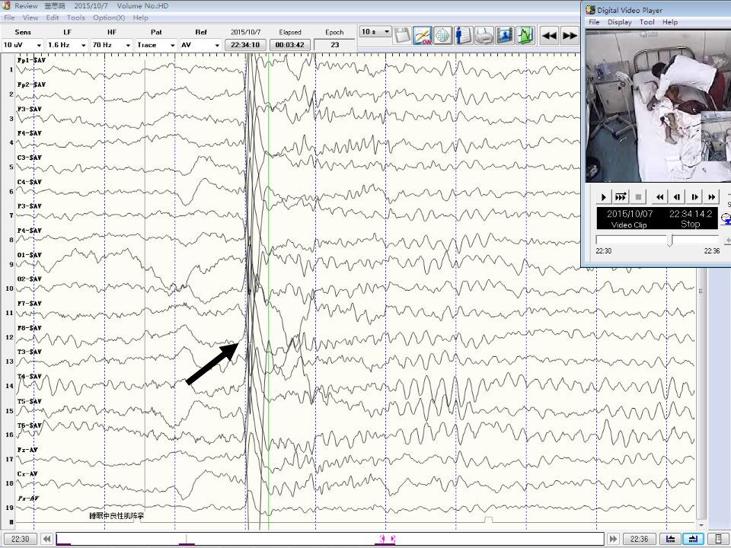The height and width of the screenshot is (548, 731).
Task: Step the video one frame backward
Action: 677,197
